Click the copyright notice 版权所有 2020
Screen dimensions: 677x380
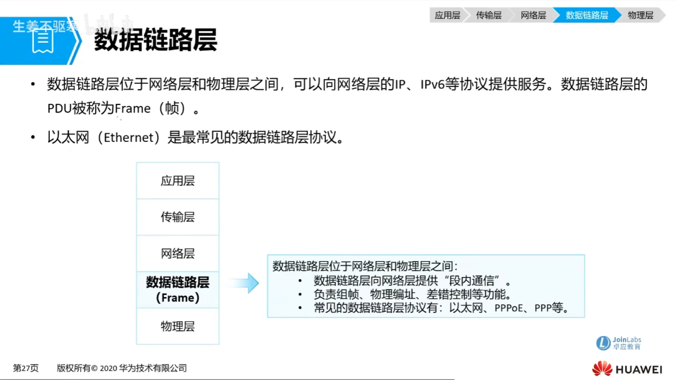pyautogui.click(x=122, y=368)
